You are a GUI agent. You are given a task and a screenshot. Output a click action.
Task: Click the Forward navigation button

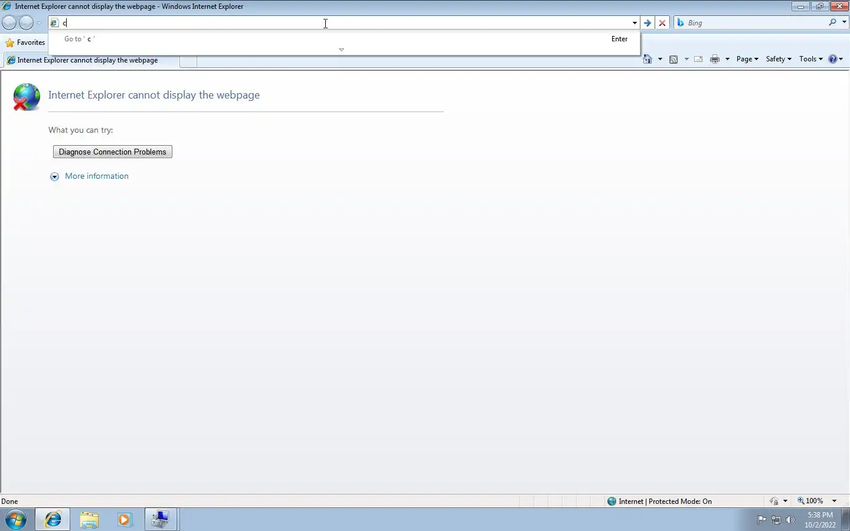(x=26, y=23)
